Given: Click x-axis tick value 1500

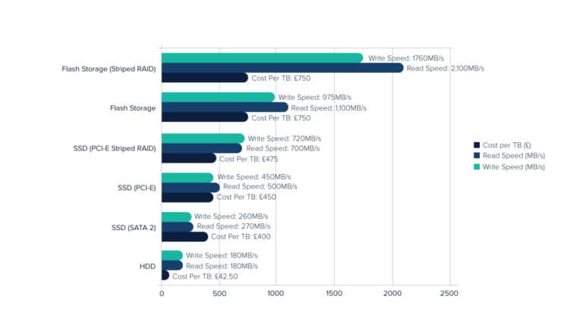Looking at the screenshot, I should coord(334,294).
